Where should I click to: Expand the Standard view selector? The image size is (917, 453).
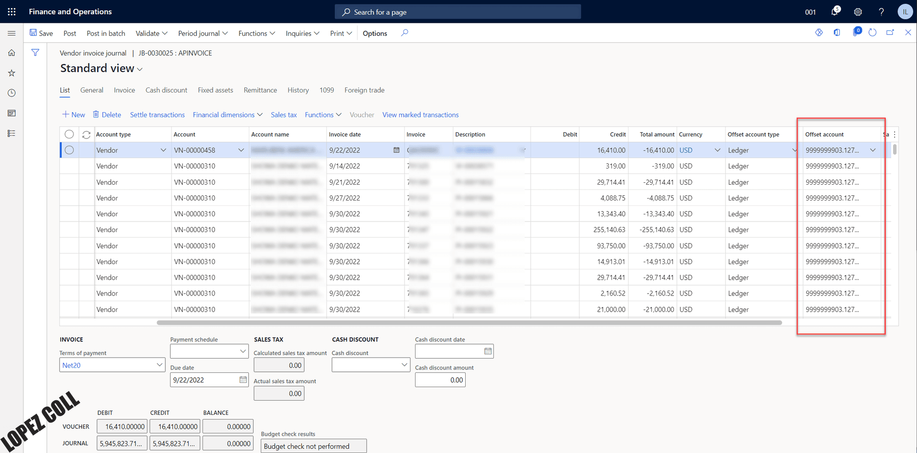(139, 69)
